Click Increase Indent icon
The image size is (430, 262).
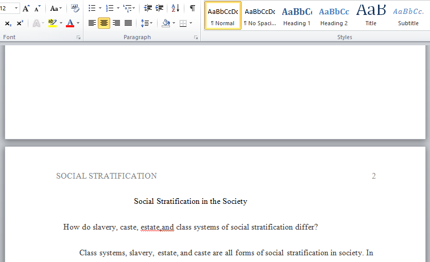point(159,8)
